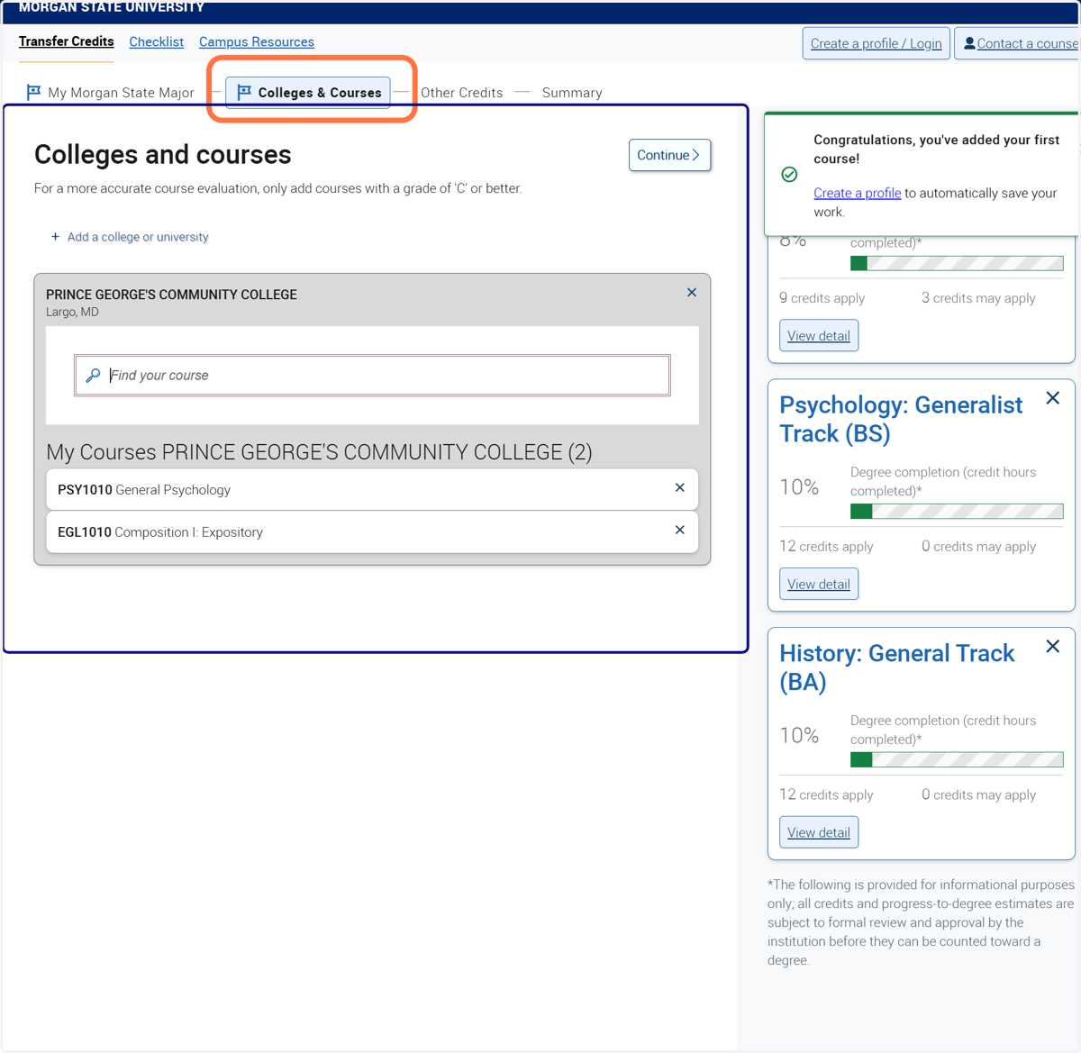1081x1053 pixels.
Task: Click MORGAN STATE UNIVERSITY header title
Action: tap(112, 7)
